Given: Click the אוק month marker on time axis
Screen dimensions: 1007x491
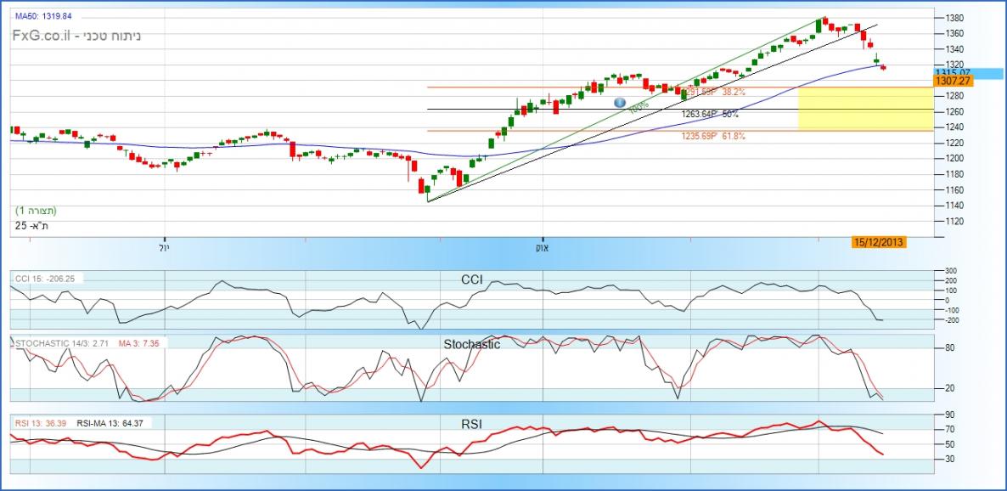Looking at the screenshot, I should [x=540, y=248].
